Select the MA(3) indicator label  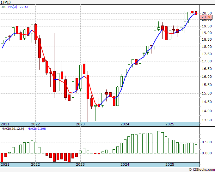(13, 7)
